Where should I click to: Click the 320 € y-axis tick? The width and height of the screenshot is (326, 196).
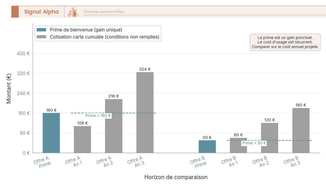pyautogui.click(x=23, y=73)
